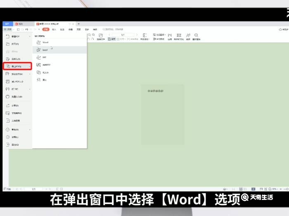Expand Split and merge submenu arrow
This screenshot has height=216, width=289.
[30, 74]
